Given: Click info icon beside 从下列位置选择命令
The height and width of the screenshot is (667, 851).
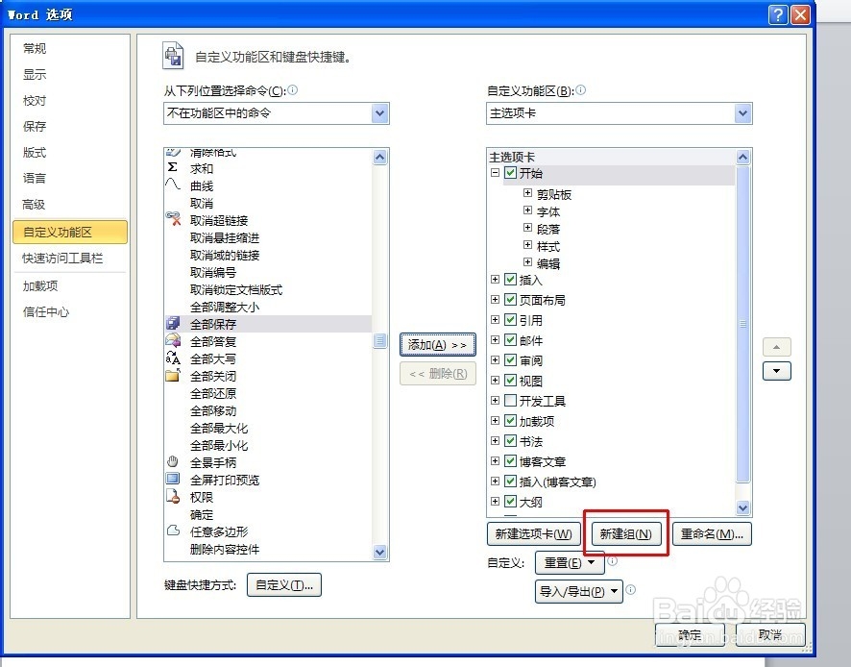Looking at the screenshot, I should coord(293,90).
